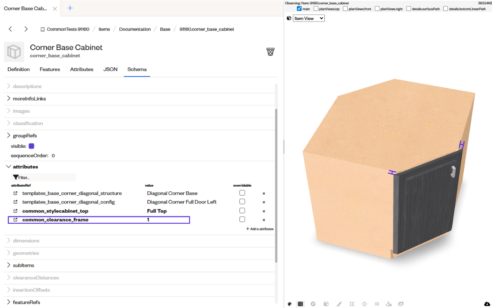This screenshot has width=492, height=308.
Task: Enable details.surfacePath checkbox
Action: coord(409,9)
